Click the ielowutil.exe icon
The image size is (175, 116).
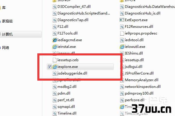tap(122, 47)
